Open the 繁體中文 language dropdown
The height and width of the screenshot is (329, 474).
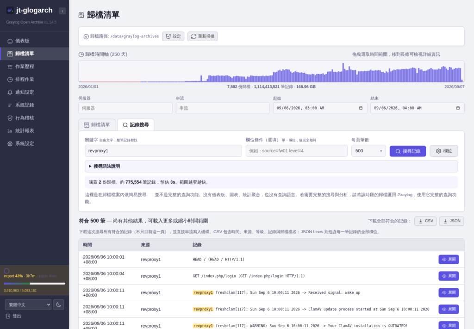(28, 304)
